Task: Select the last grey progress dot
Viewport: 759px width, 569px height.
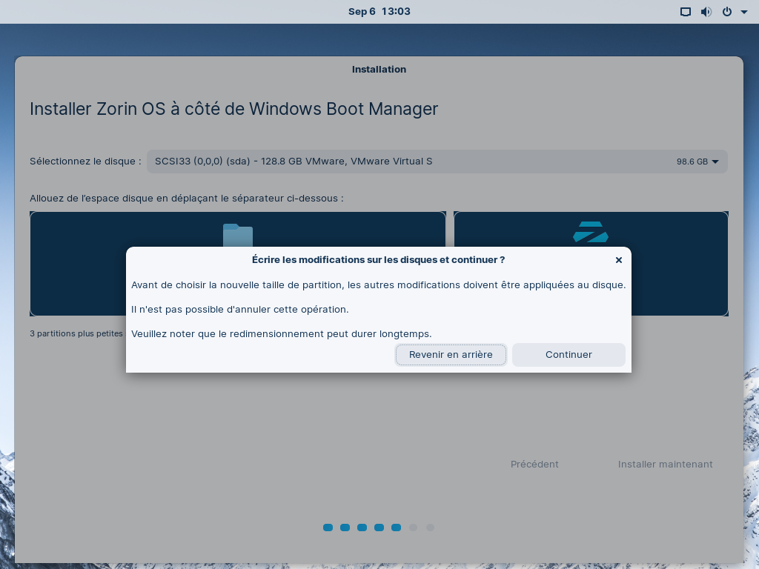Action: (430, 528)
